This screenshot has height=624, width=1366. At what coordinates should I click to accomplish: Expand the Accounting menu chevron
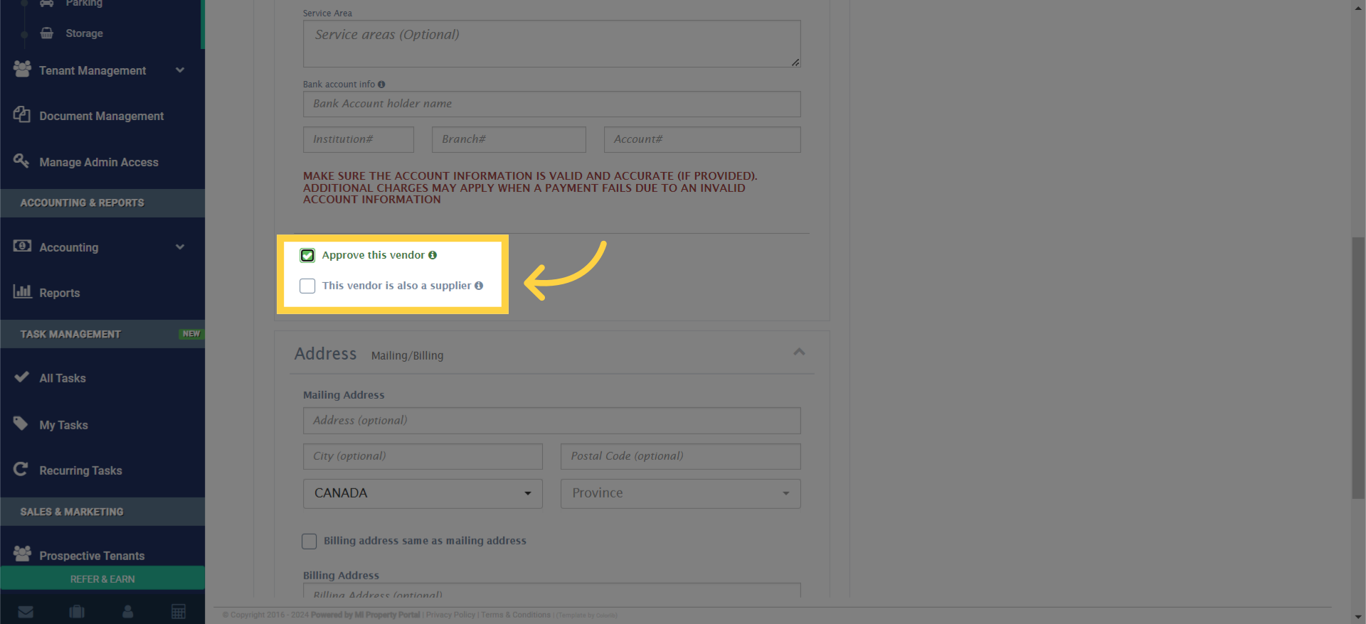(180, 247)
